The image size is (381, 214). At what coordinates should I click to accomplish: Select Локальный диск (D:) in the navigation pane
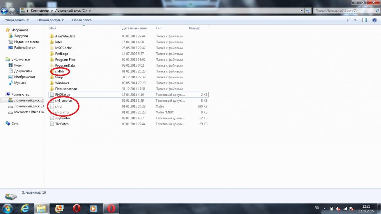29,106
